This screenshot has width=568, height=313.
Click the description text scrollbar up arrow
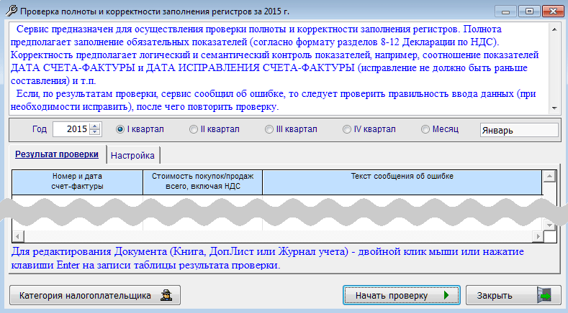[554, 29]
